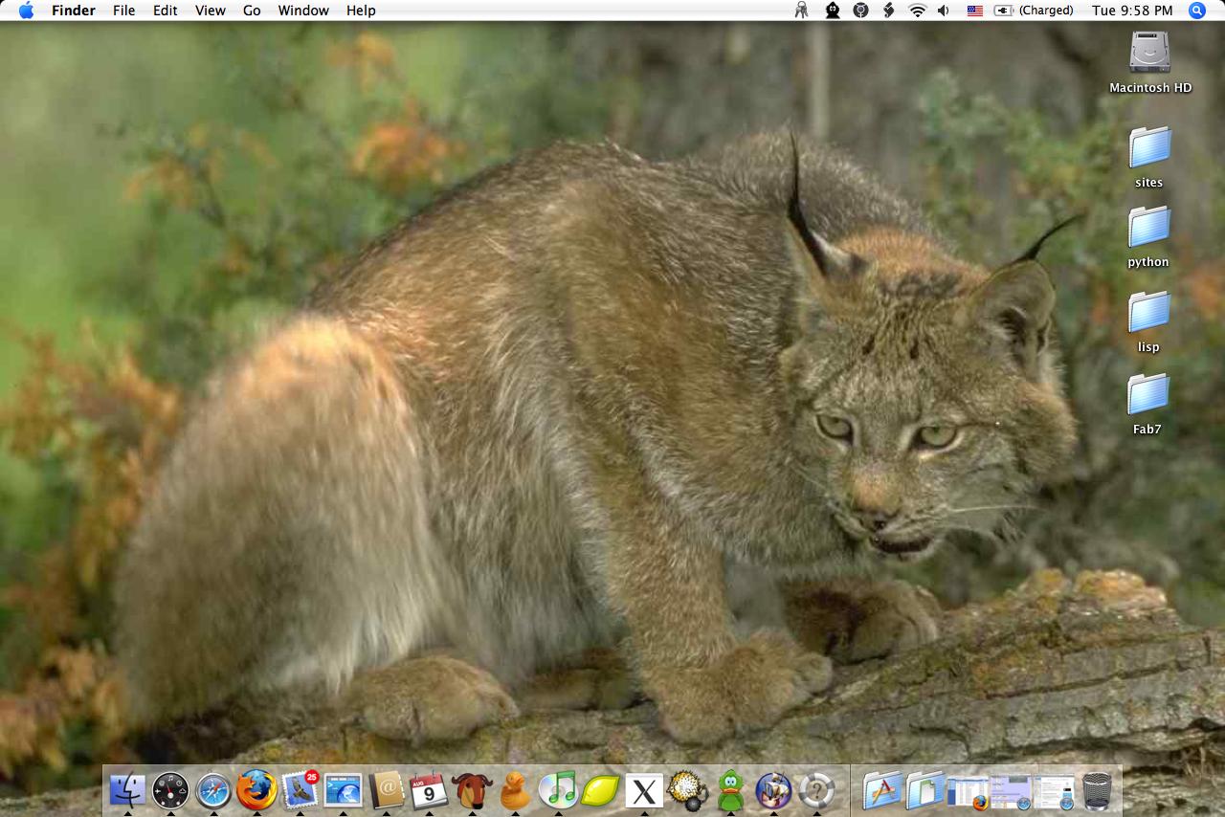Select the lisp folder on desktop
Viewport: 1225px width, 817px height.
(x=1149, y=312)
